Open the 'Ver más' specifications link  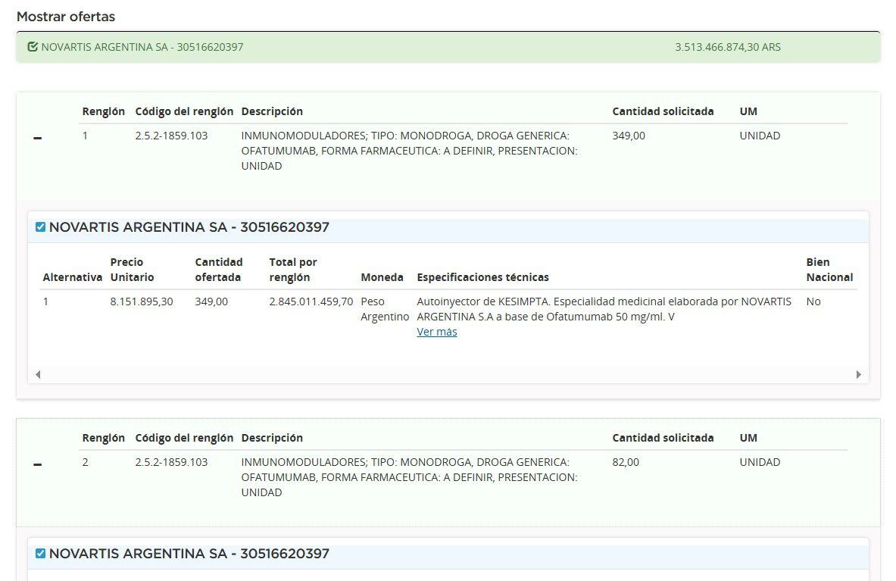[x=437, y=332]
